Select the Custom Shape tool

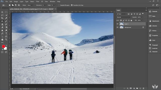click(x=6, y=36)
